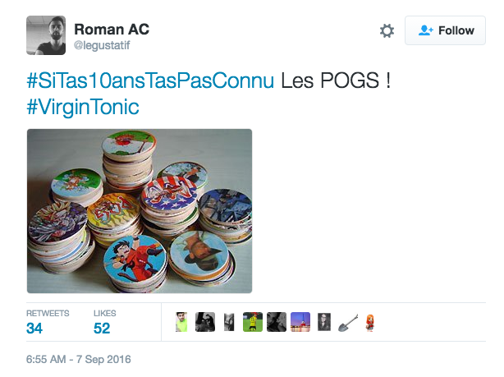View the 34 retweets list
This screenshot has height=377, width=504.
[48, 323]
